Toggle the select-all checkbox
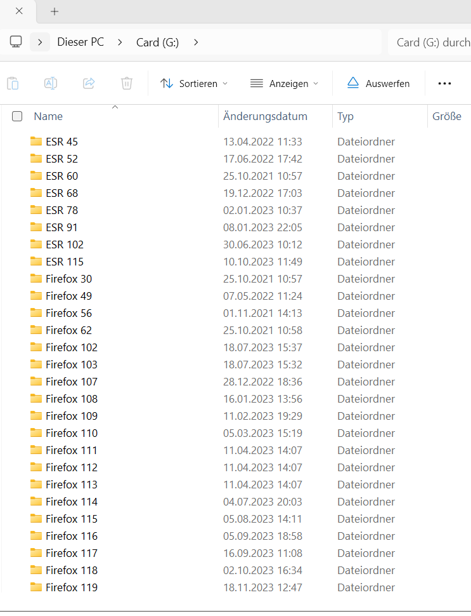This screenshot has width=471, height=616. (17, 116)
